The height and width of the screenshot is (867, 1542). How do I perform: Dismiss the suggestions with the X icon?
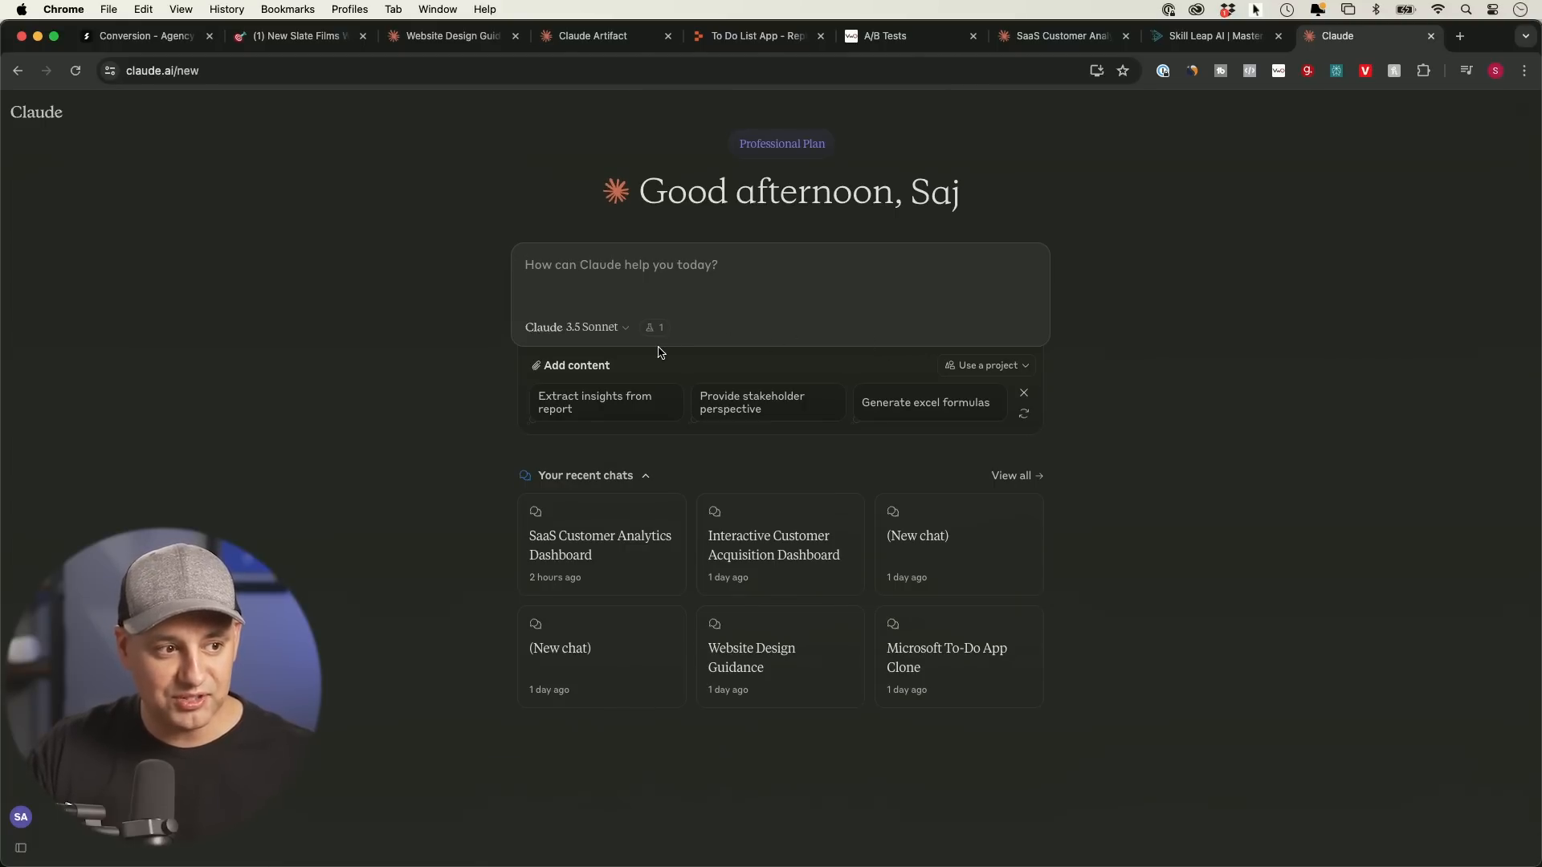click(1024, 393)
